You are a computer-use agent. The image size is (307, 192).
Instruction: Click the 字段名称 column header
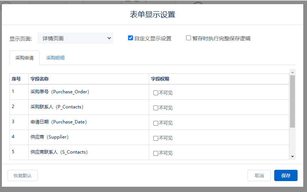tap(40, 79)
